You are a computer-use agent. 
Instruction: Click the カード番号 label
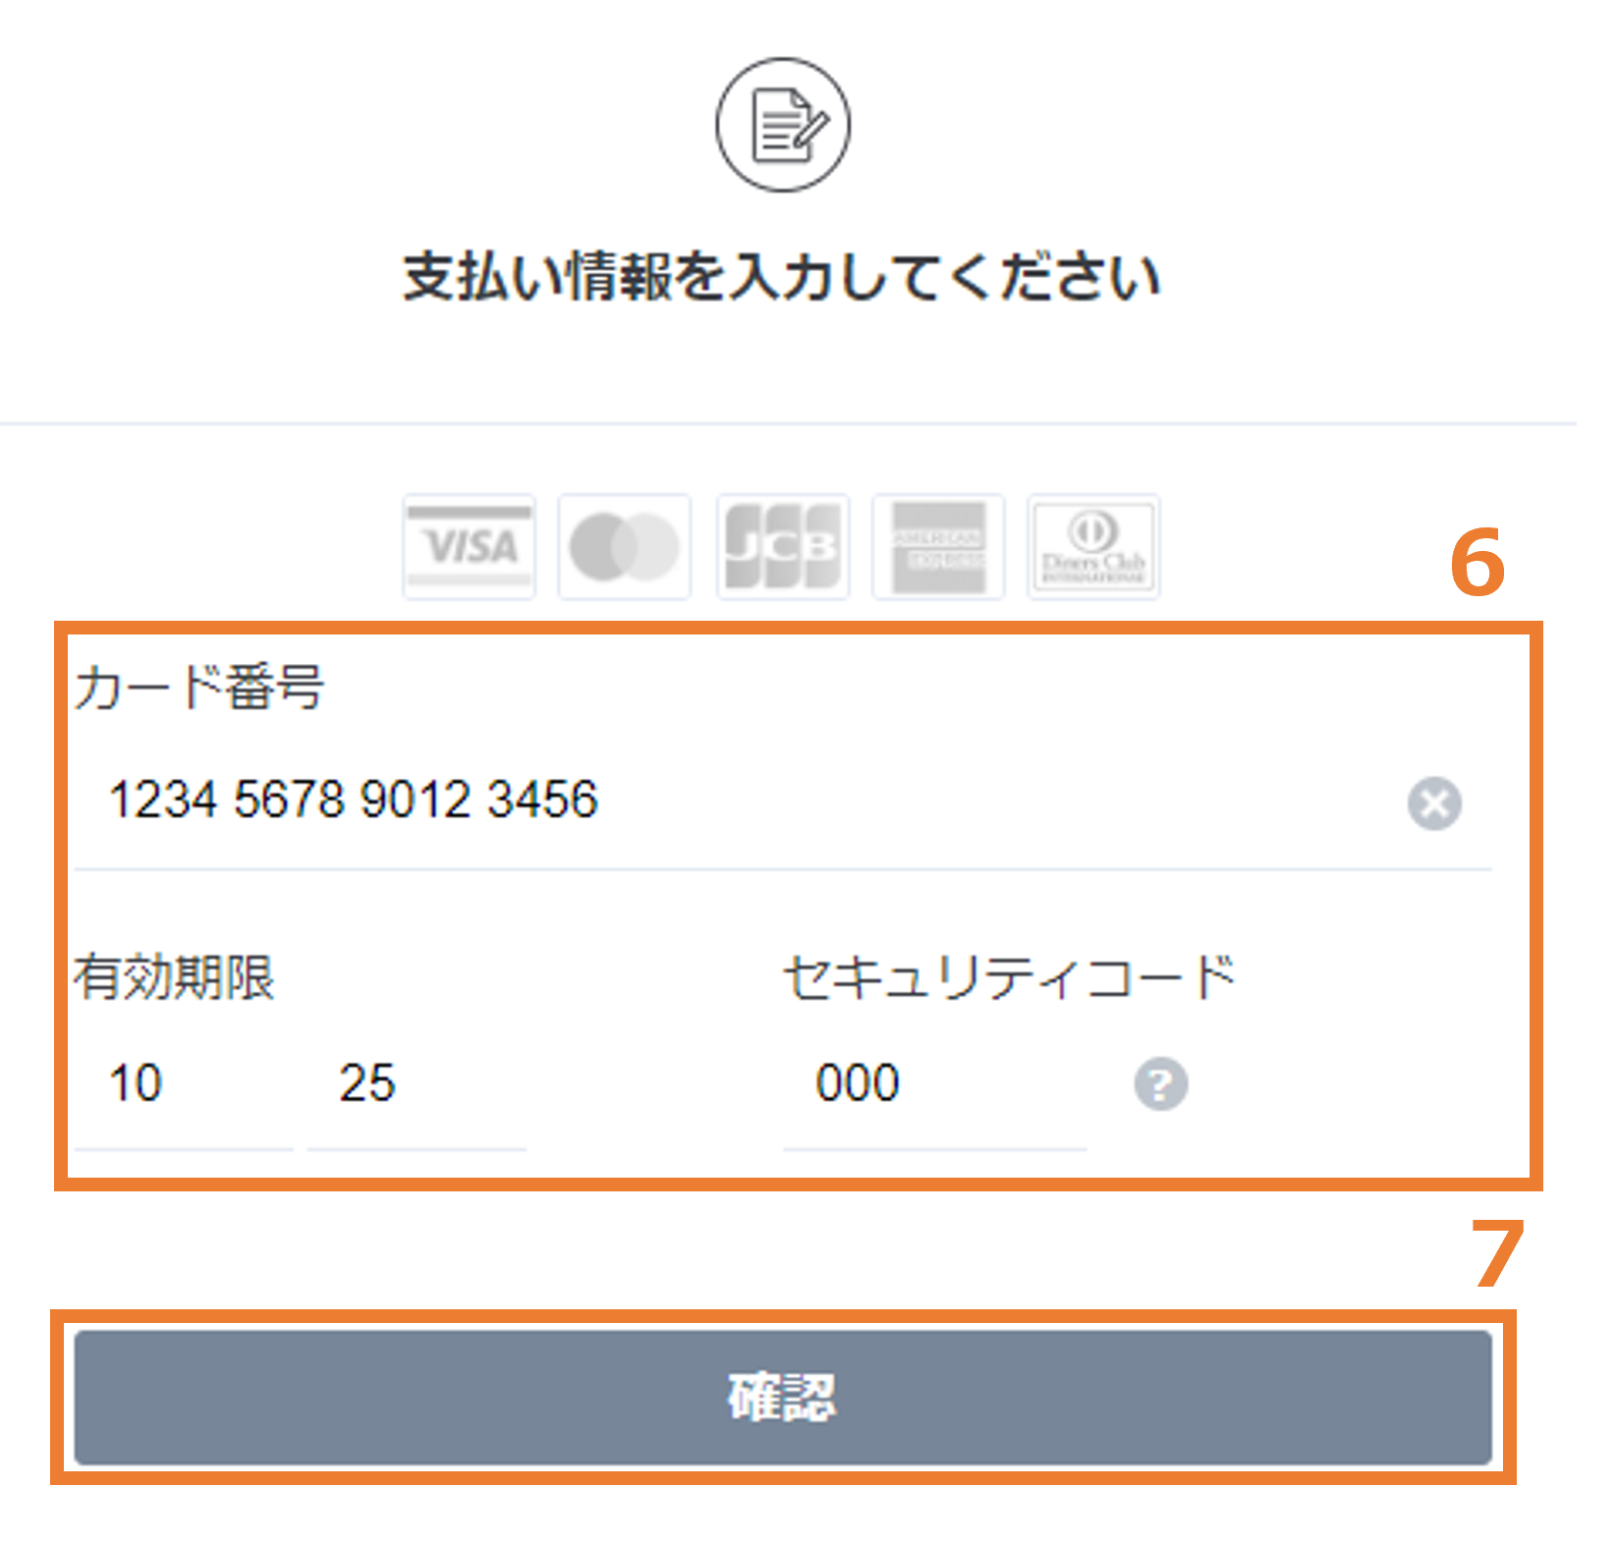tap(199, 687)
